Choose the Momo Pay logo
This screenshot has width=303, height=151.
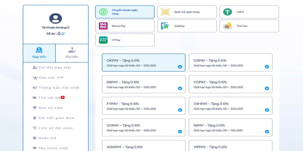pos(103,26)
